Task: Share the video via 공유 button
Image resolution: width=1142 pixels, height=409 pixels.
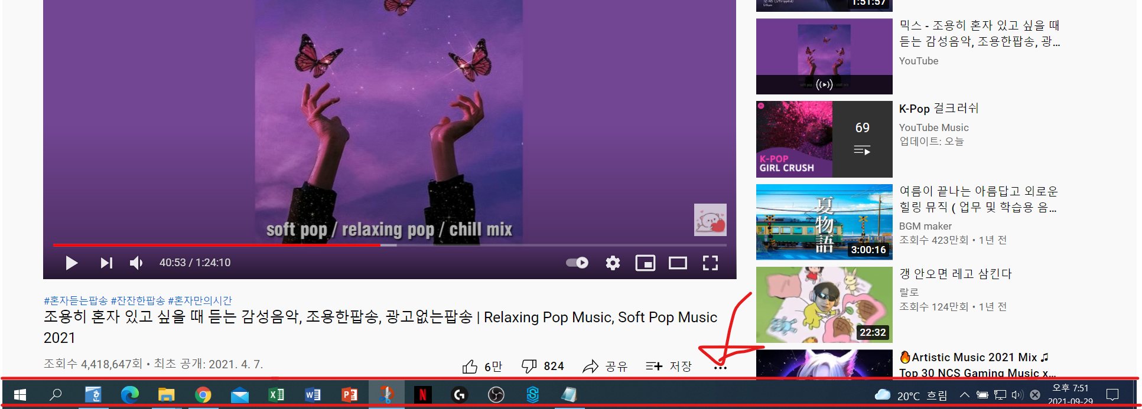Action: click(605, 367)
